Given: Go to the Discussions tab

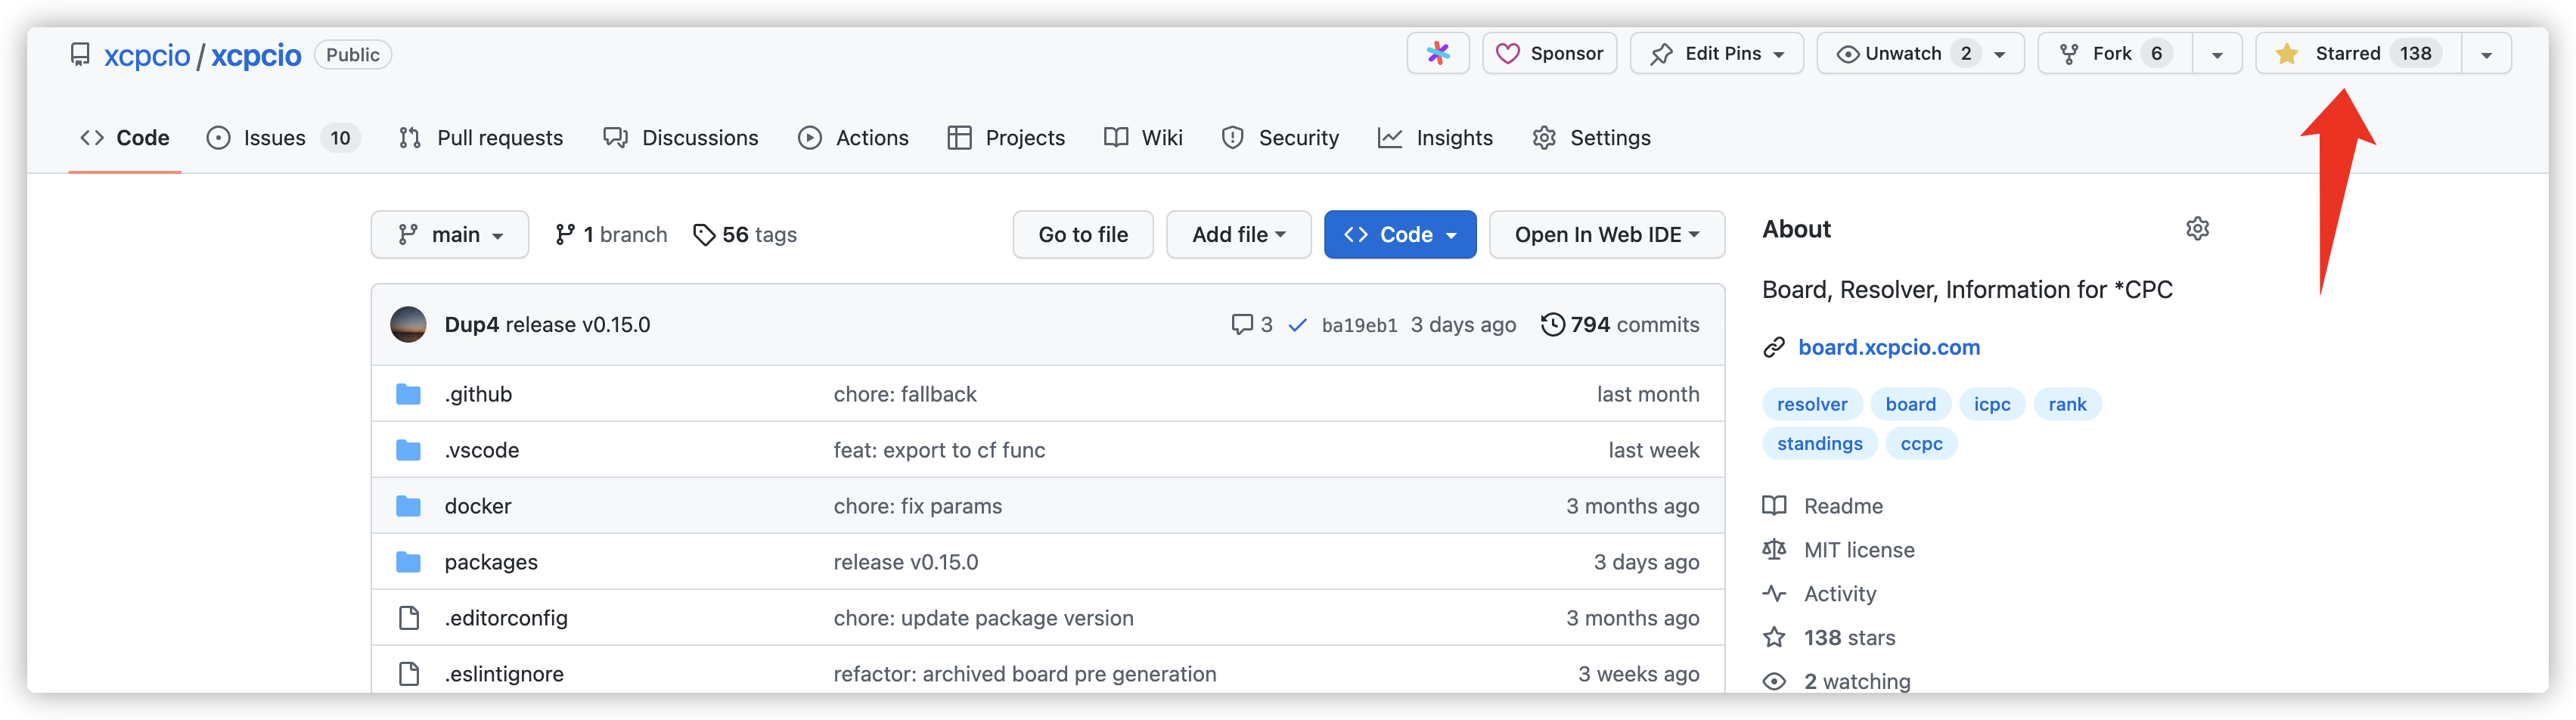Looking at the screenshot, I should [x=681, y=138].
